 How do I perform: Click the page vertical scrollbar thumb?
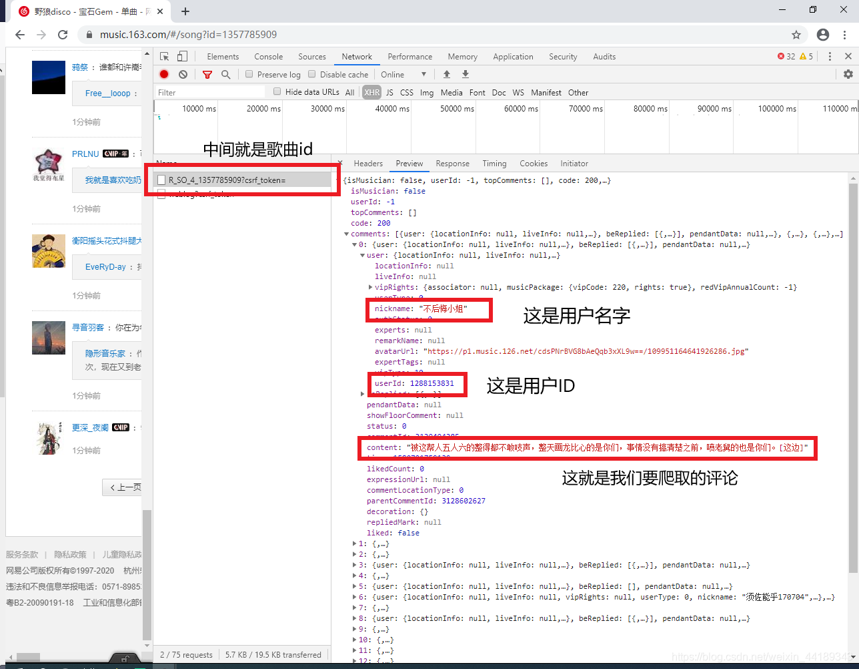[x=147, y=576]
